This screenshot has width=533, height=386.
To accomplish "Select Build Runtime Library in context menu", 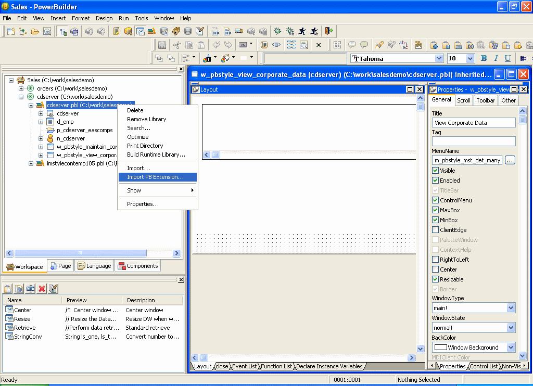I will 158,155.
